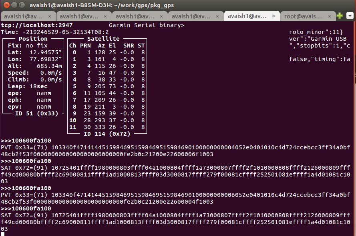Close the first avaish1 terminal tab
This screenshot has width=356, height=236.
(x=50, y=16)
